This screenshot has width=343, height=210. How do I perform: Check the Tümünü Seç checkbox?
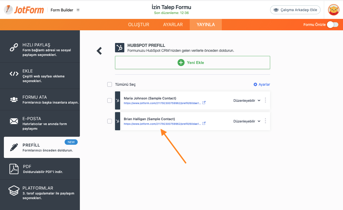coord(110,84)
